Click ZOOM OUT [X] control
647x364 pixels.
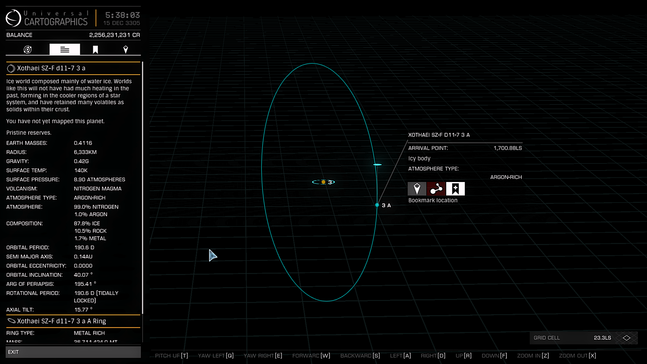pyautogui.click(x=578, y=356)
